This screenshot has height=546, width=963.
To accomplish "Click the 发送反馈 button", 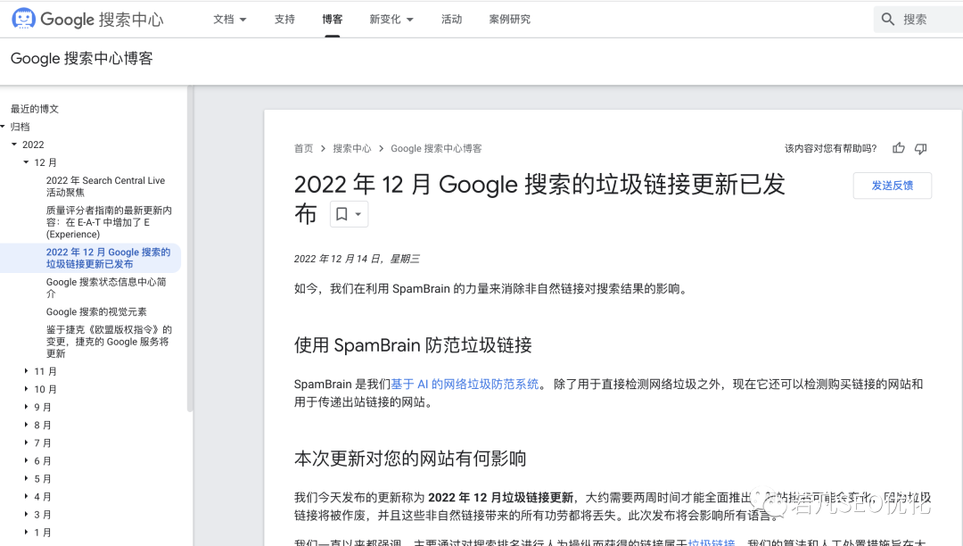I will (x=892, y=186).
